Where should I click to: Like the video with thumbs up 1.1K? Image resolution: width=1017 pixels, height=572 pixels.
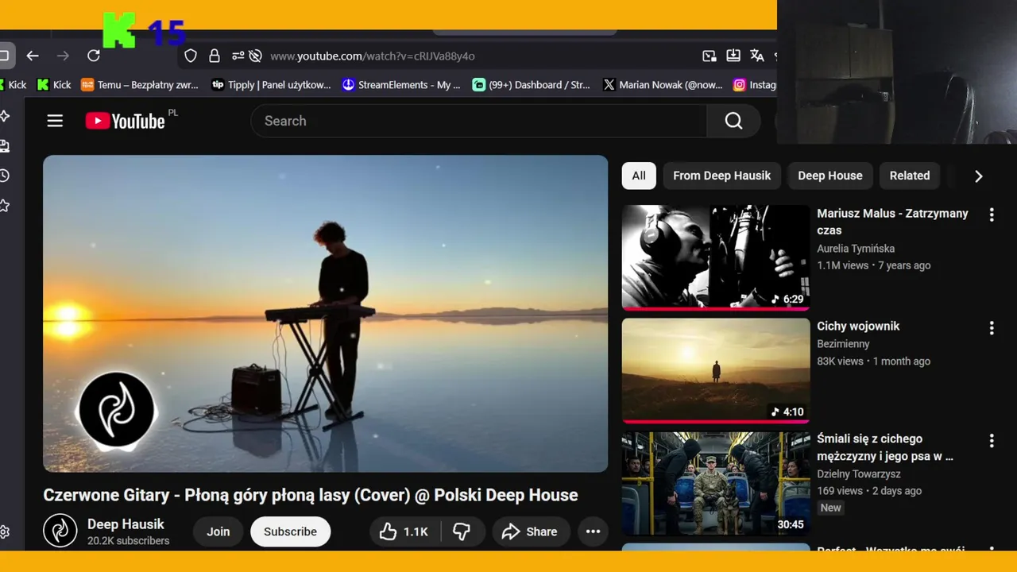pos(404,531)
